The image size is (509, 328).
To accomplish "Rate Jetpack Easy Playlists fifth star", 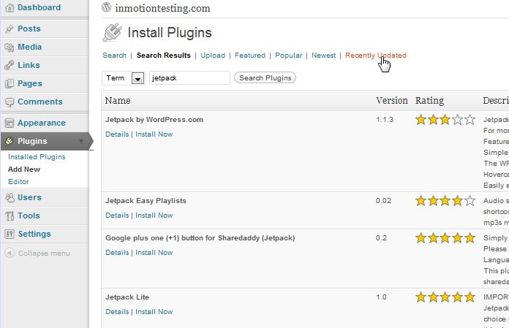I will click(470, 201).
